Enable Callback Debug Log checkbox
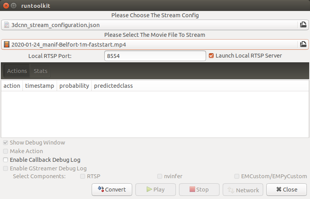Viewport: 310px width, 199px height. coord(6,160)
